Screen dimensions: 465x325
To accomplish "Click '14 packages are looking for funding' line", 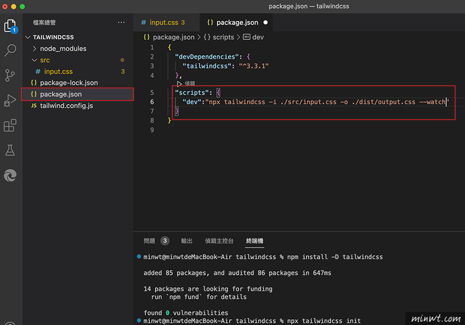I will point(208,289).
